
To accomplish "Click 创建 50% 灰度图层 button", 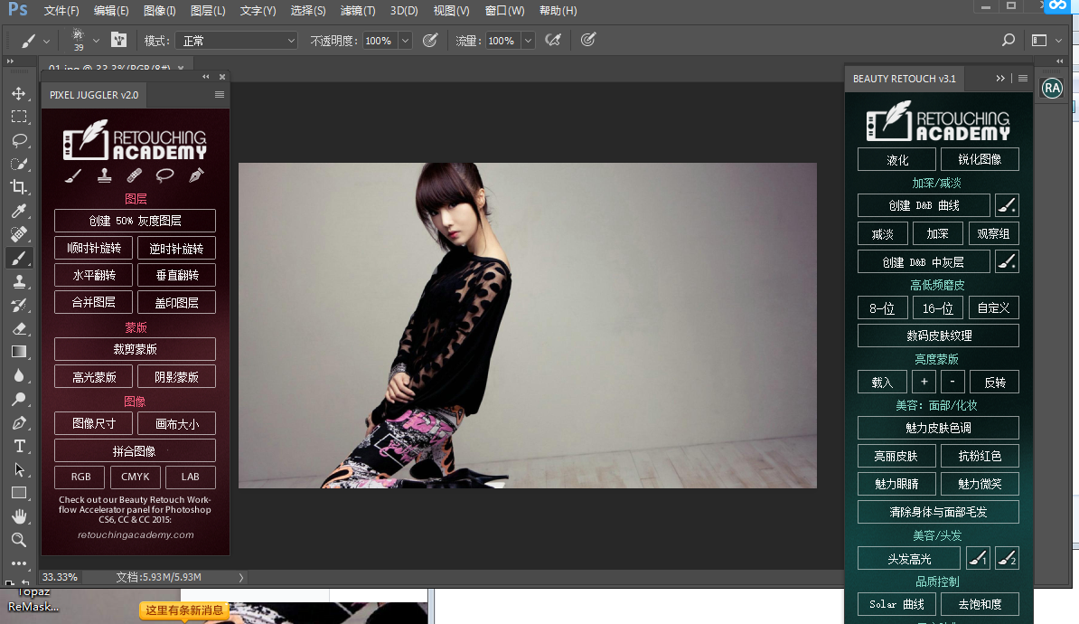I will [x=135, y=221].
